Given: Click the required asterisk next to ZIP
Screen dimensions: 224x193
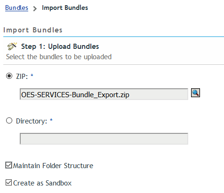Looking at the screenshot, I should point(32,76).
